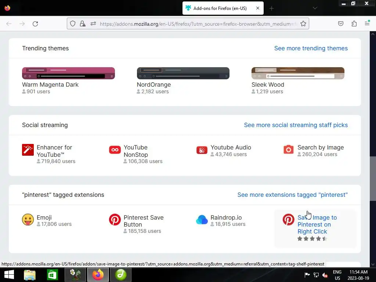This screenshot has width=376, height=282.
Task: Click the Emoji smiley face icon
Action: click(x=28, y=220)
